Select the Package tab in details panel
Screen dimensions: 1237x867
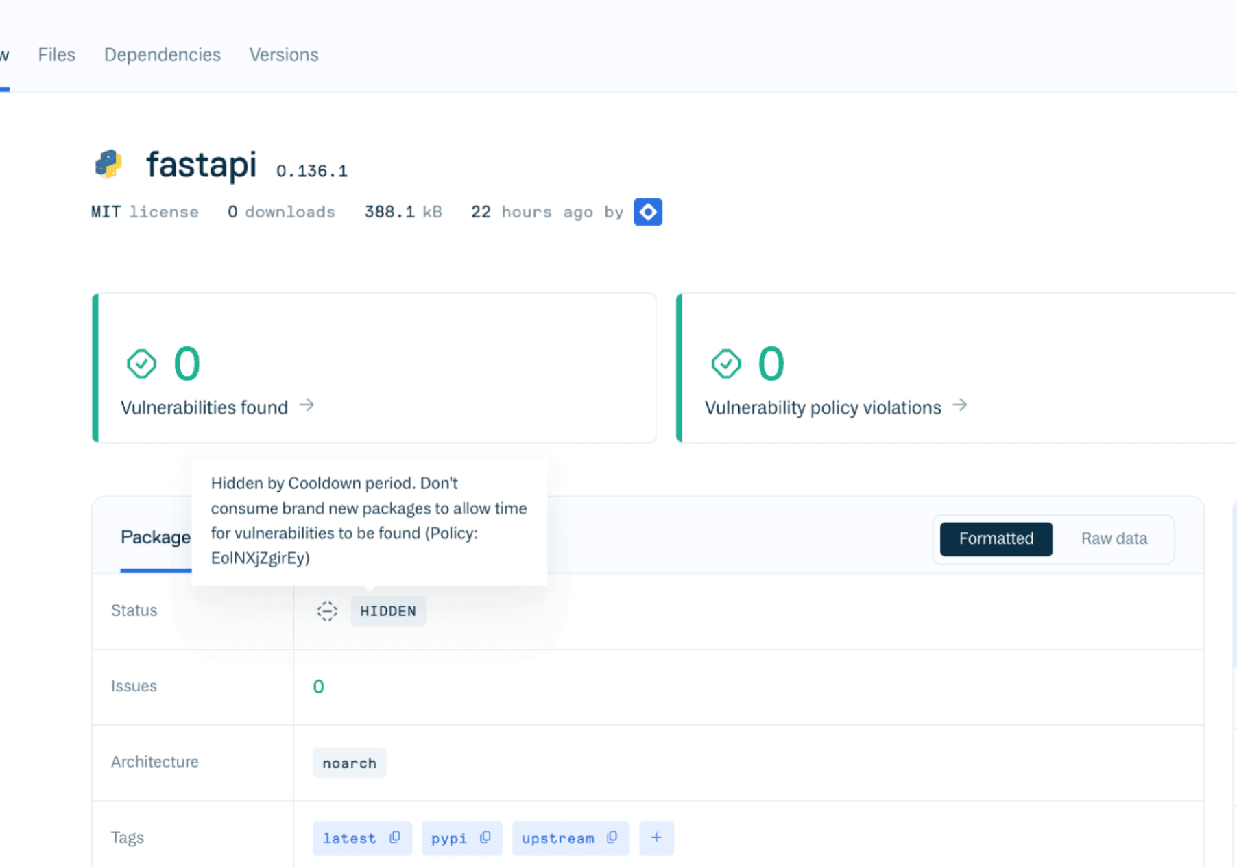(x=156, y=537)
